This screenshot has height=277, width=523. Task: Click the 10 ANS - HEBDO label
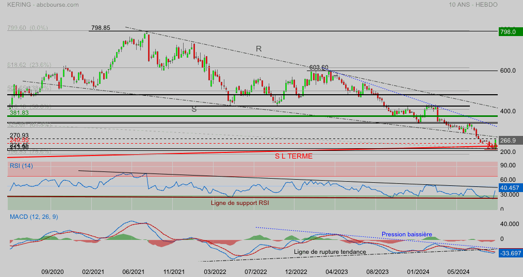[473, 5]
